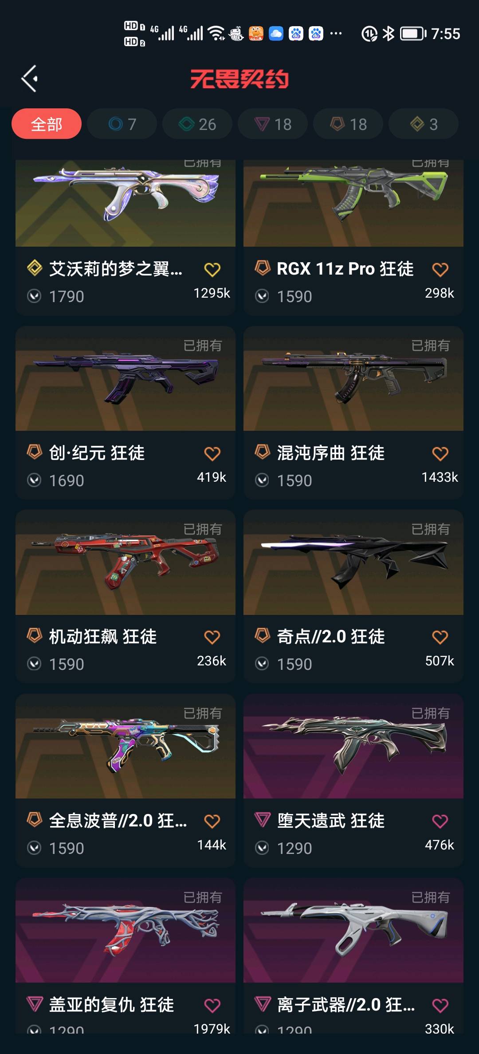
Task: Select orange pentagon tier tab showing 18
Action: (x=348, y=124)
